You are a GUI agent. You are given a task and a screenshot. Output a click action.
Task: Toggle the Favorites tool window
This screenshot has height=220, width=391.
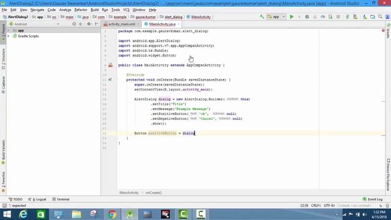[3, 182]
